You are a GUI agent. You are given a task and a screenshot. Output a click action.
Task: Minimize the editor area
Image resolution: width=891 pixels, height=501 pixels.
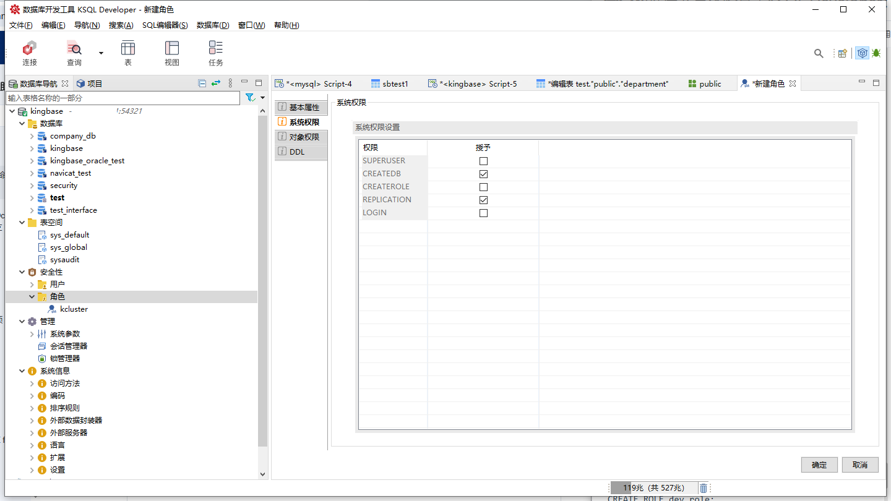tap(862, 82)
